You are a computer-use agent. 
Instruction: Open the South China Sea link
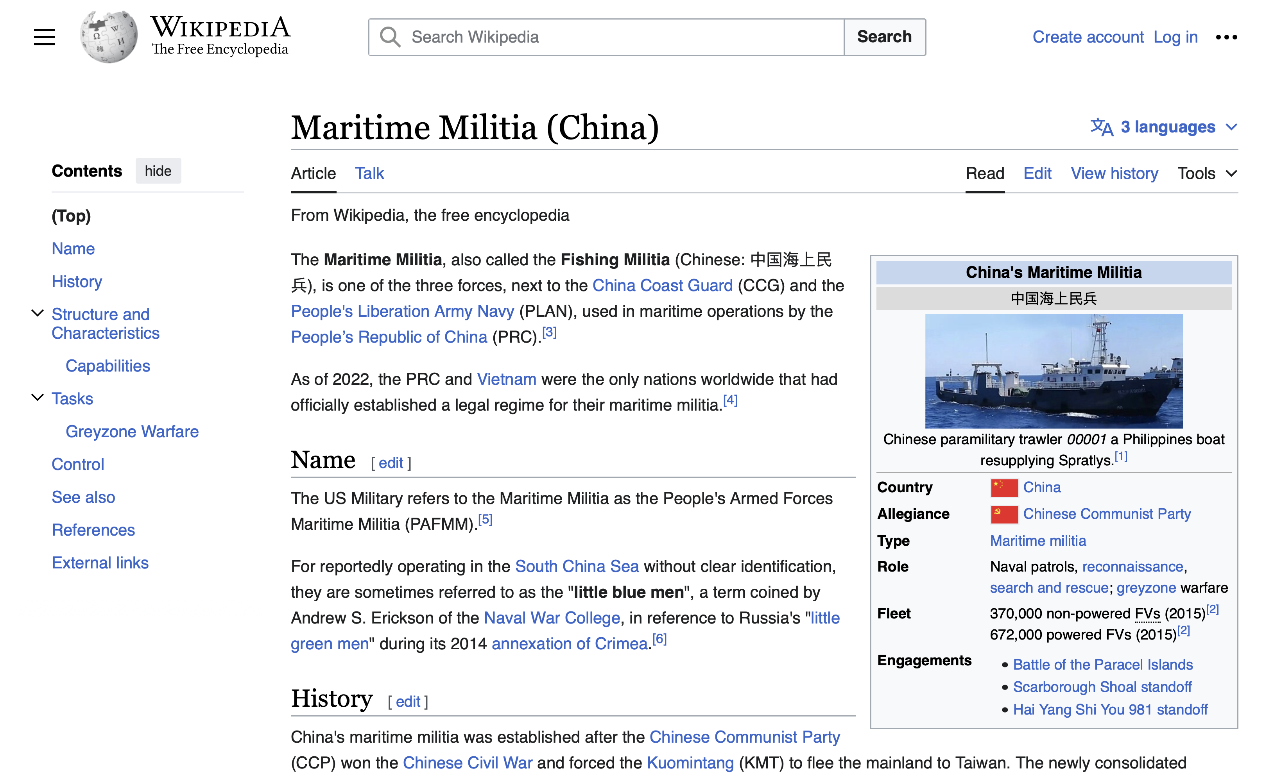click(577, 566)
